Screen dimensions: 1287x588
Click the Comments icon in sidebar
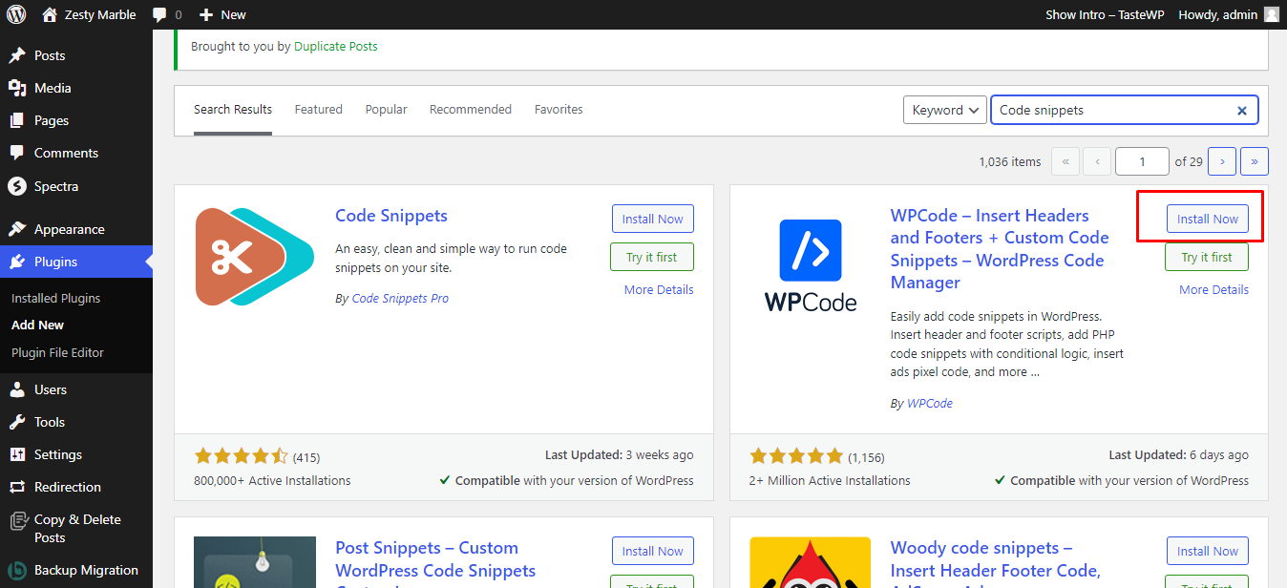(17, 153)
